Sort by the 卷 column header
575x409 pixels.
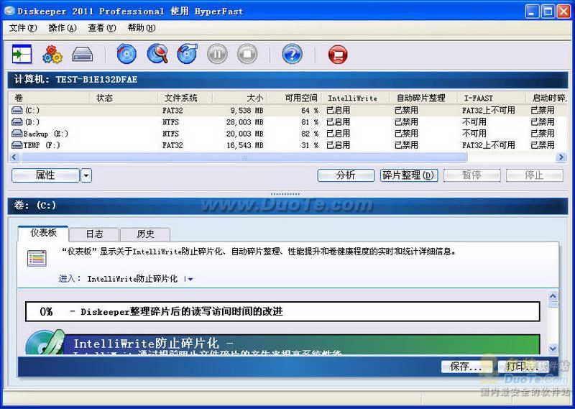tap(49, 98)
